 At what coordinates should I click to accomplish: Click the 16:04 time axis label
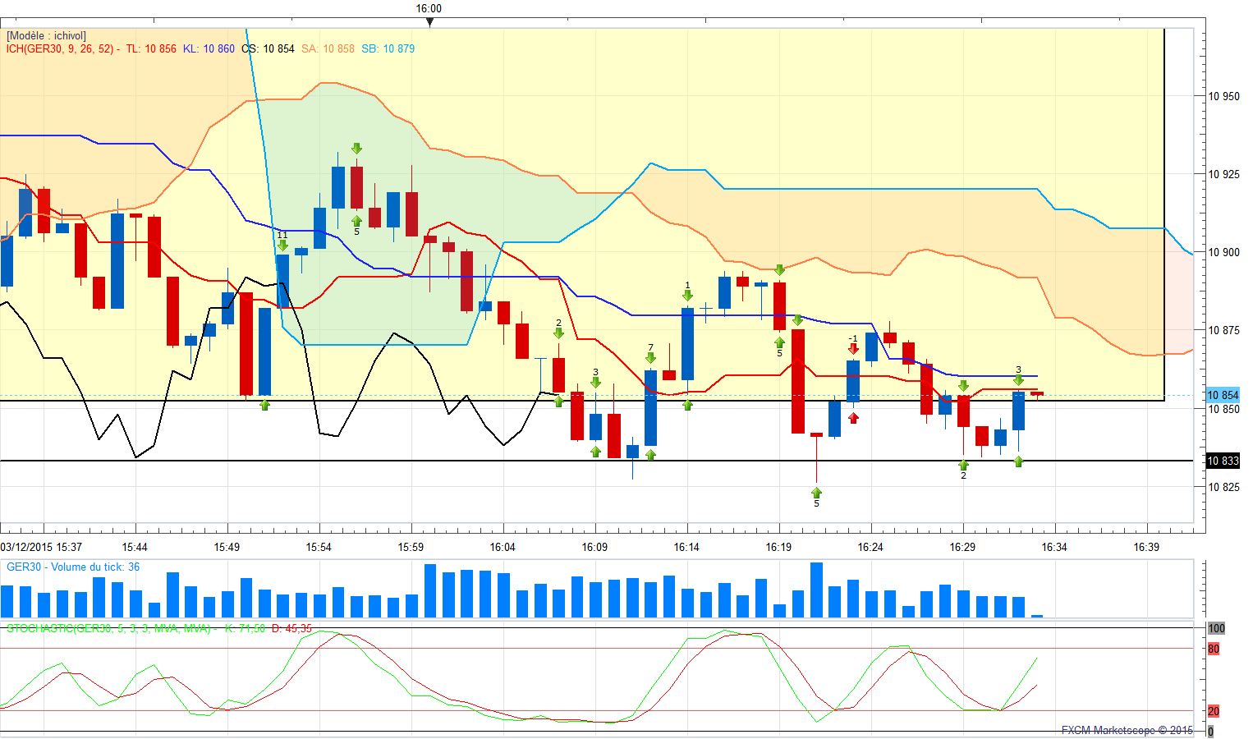tap(503, 547)
